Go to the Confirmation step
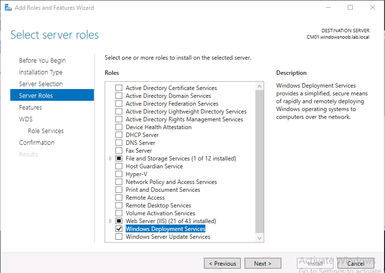385x273 pixels. (37, 143)
